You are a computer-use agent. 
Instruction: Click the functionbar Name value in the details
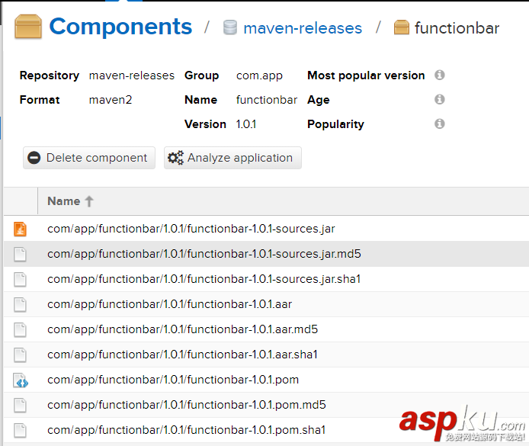[x=267, y=100]
